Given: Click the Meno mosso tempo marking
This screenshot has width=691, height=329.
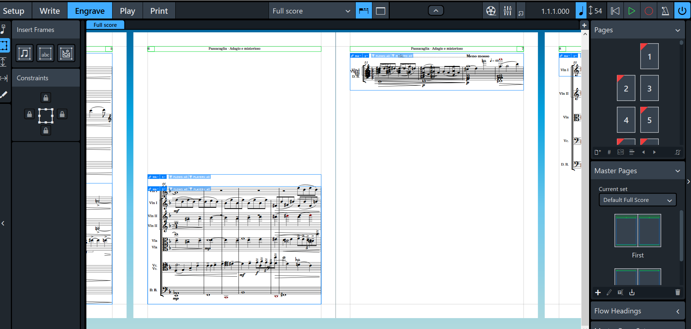Looking at the screenshot, I should click(478, 56).
